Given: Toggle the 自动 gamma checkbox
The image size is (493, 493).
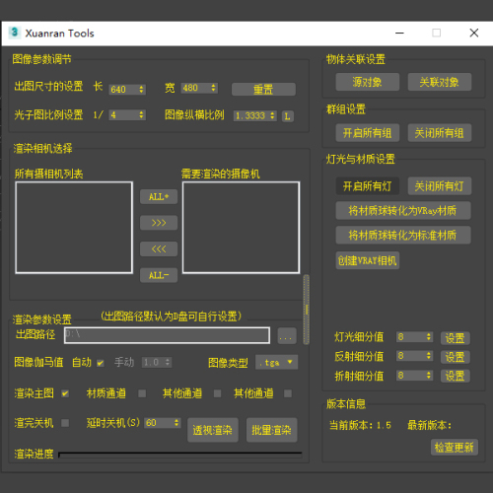Looking at the screenshot, I should click(x=101, y=363).
